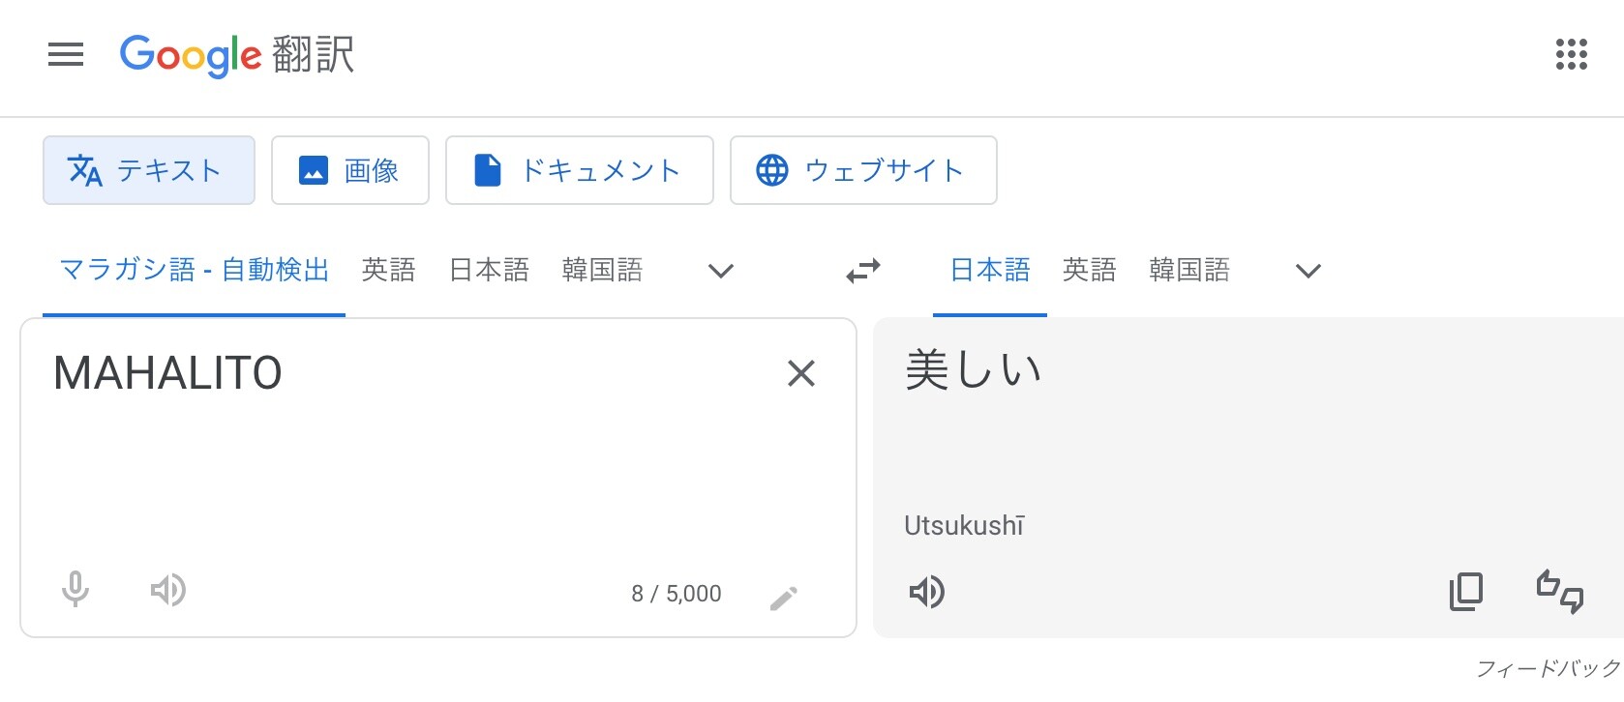Select the テキスト translation mode
This screenshot has width=1624, height=702.
coord(149,170)
